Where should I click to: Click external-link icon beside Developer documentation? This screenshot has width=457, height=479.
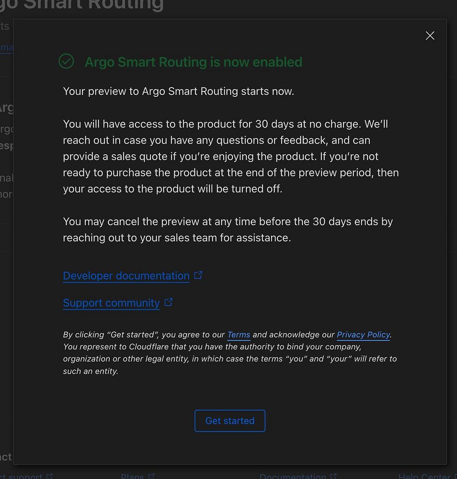(198, 275)
